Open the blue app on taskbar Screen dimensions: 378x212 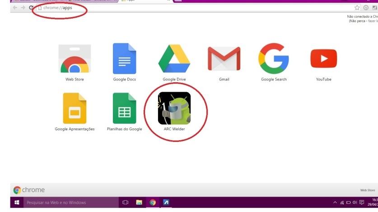166,203
